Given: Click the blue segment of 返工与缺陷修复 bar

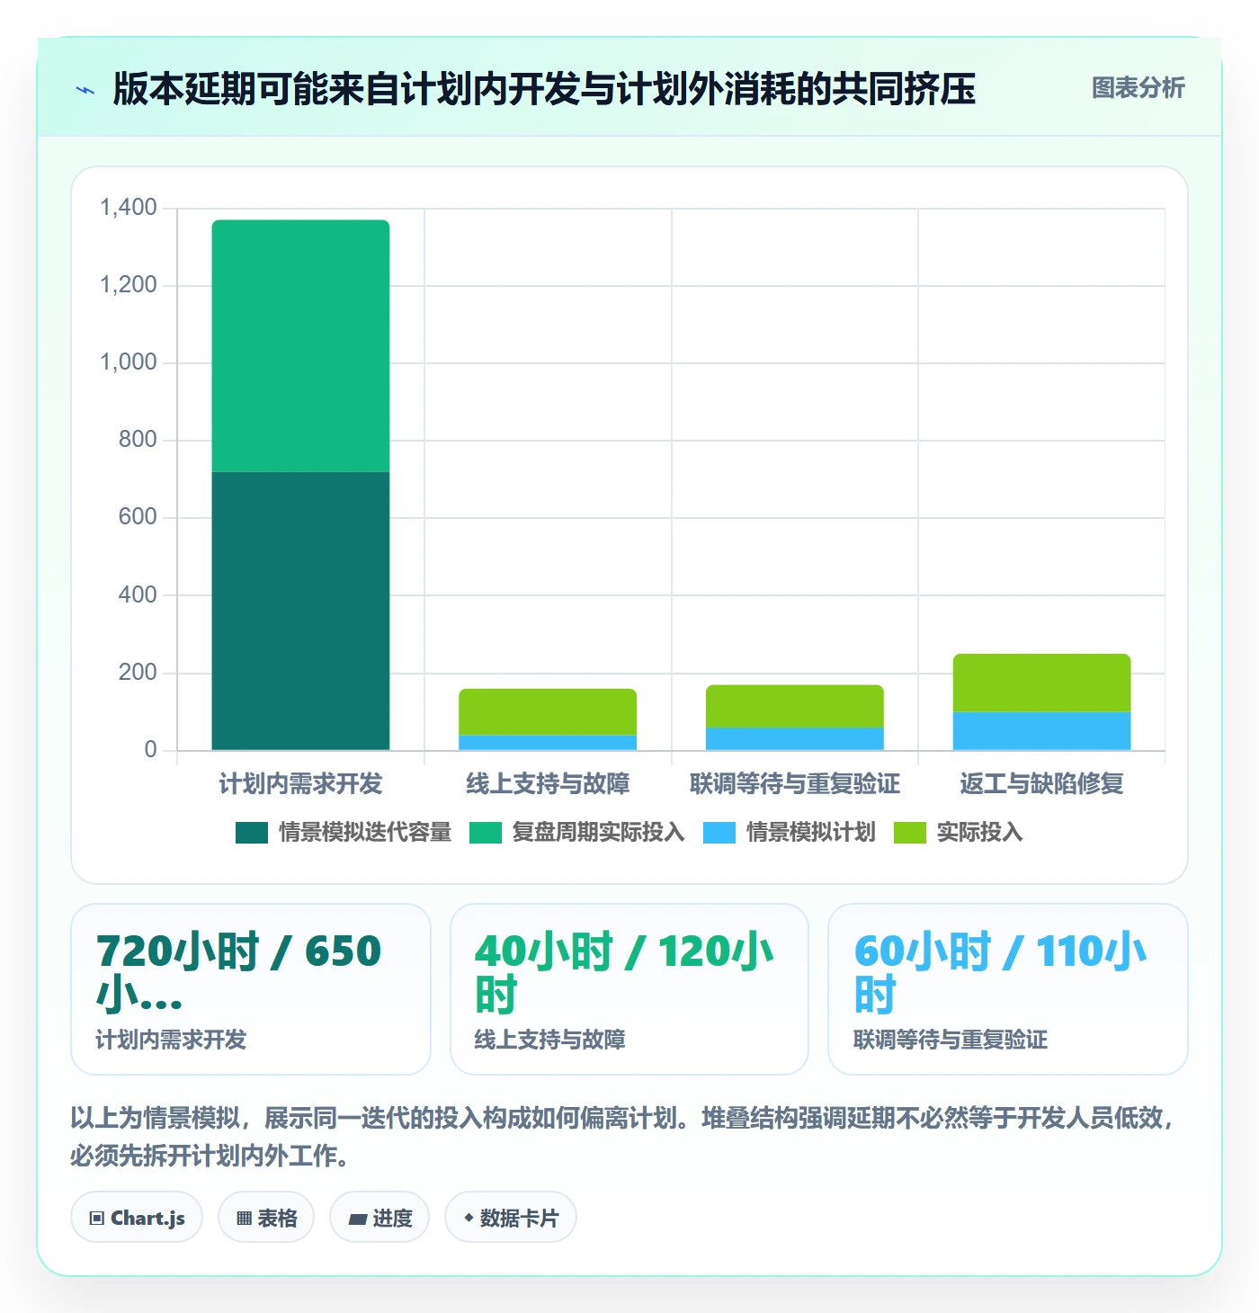Looking at the screenshot, I should (1041, 731).
